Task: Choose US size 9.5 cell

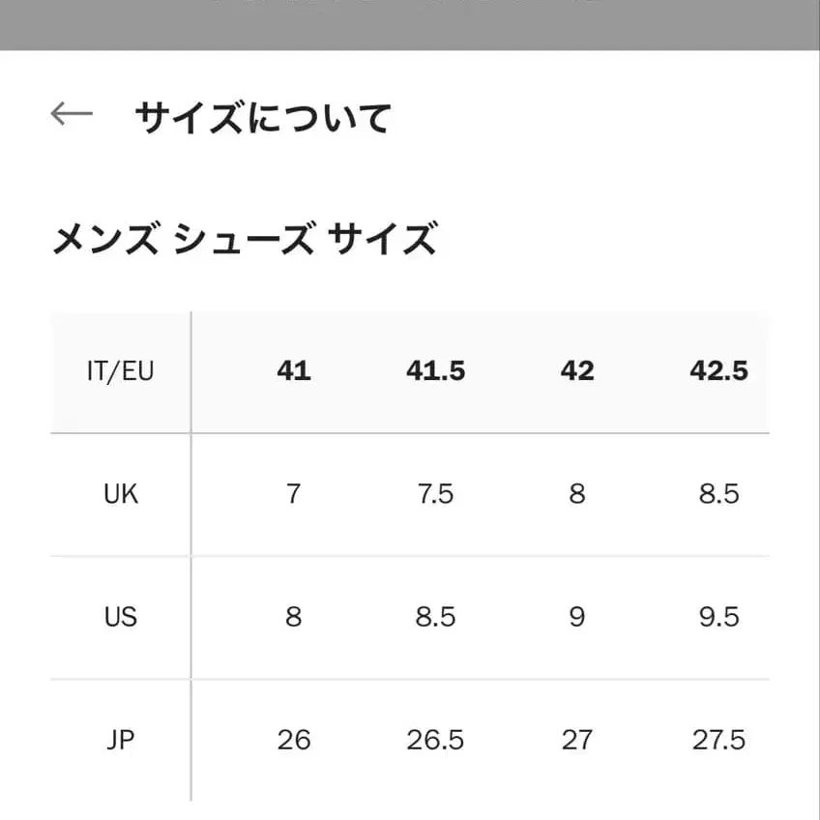Action: click(x=718, y=616)
